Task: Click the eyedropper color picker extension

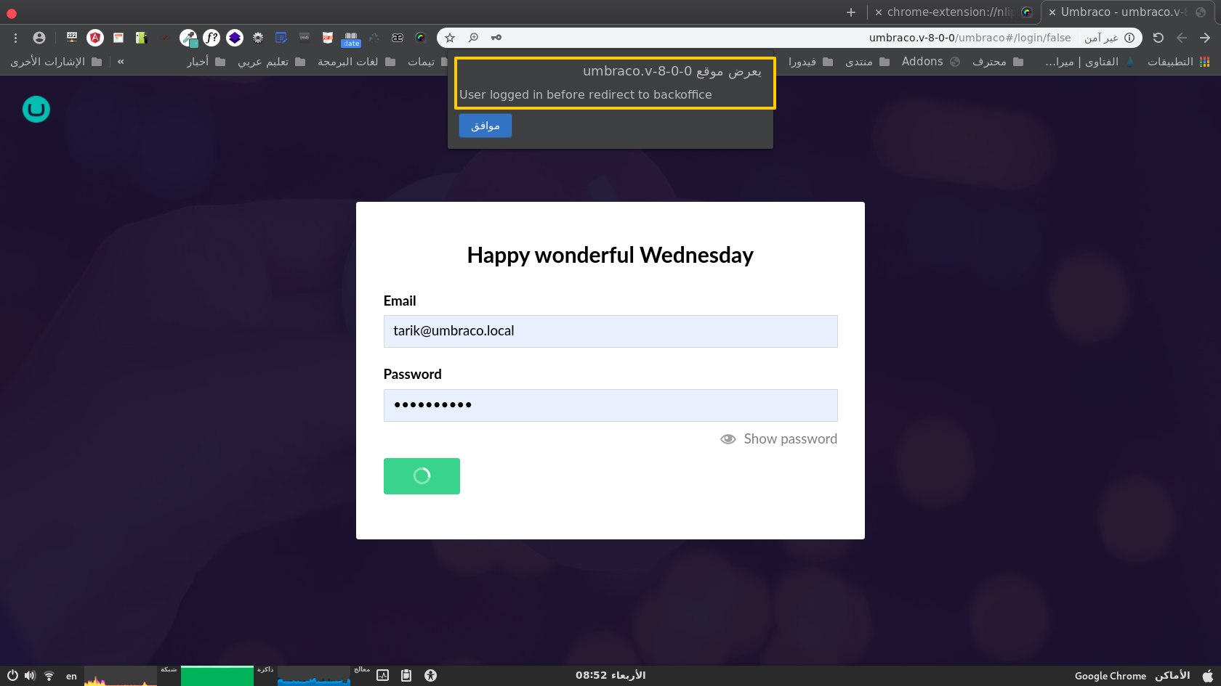Action: coord(188,38)
